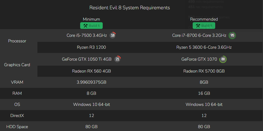Click the Processor row label
Viewport: 263px width, 131px height.
click(x=17, y=41)
